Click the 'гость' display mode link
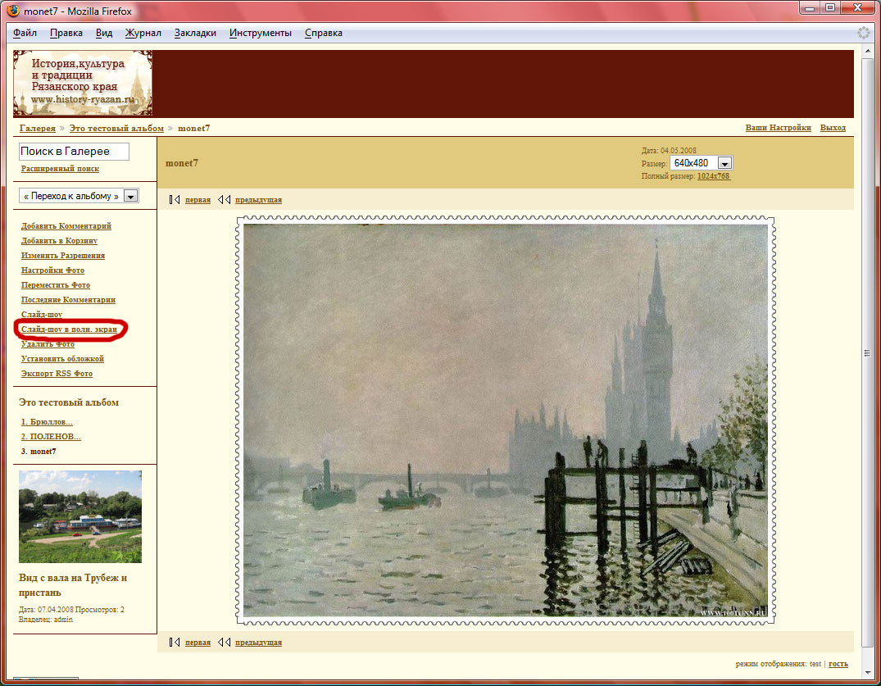881x686 pixels. 838,664
